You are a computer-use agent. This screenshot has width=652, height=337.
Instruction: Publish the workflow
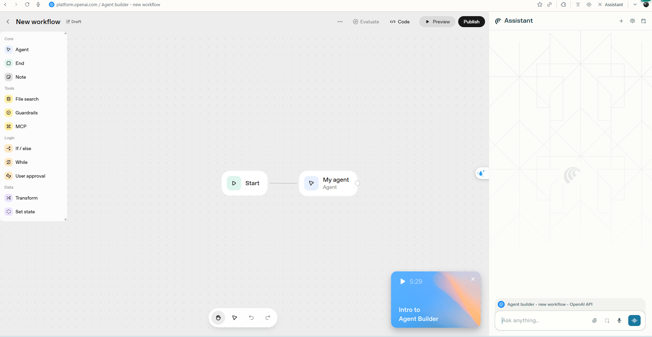[471, 22]
